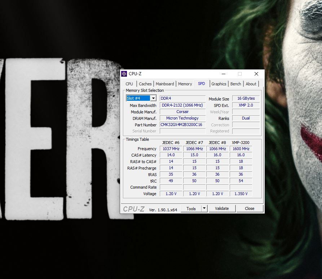Click the DDR4 memory type field
322x279 pixels.
pyautogui.click(x=182, y=98)
